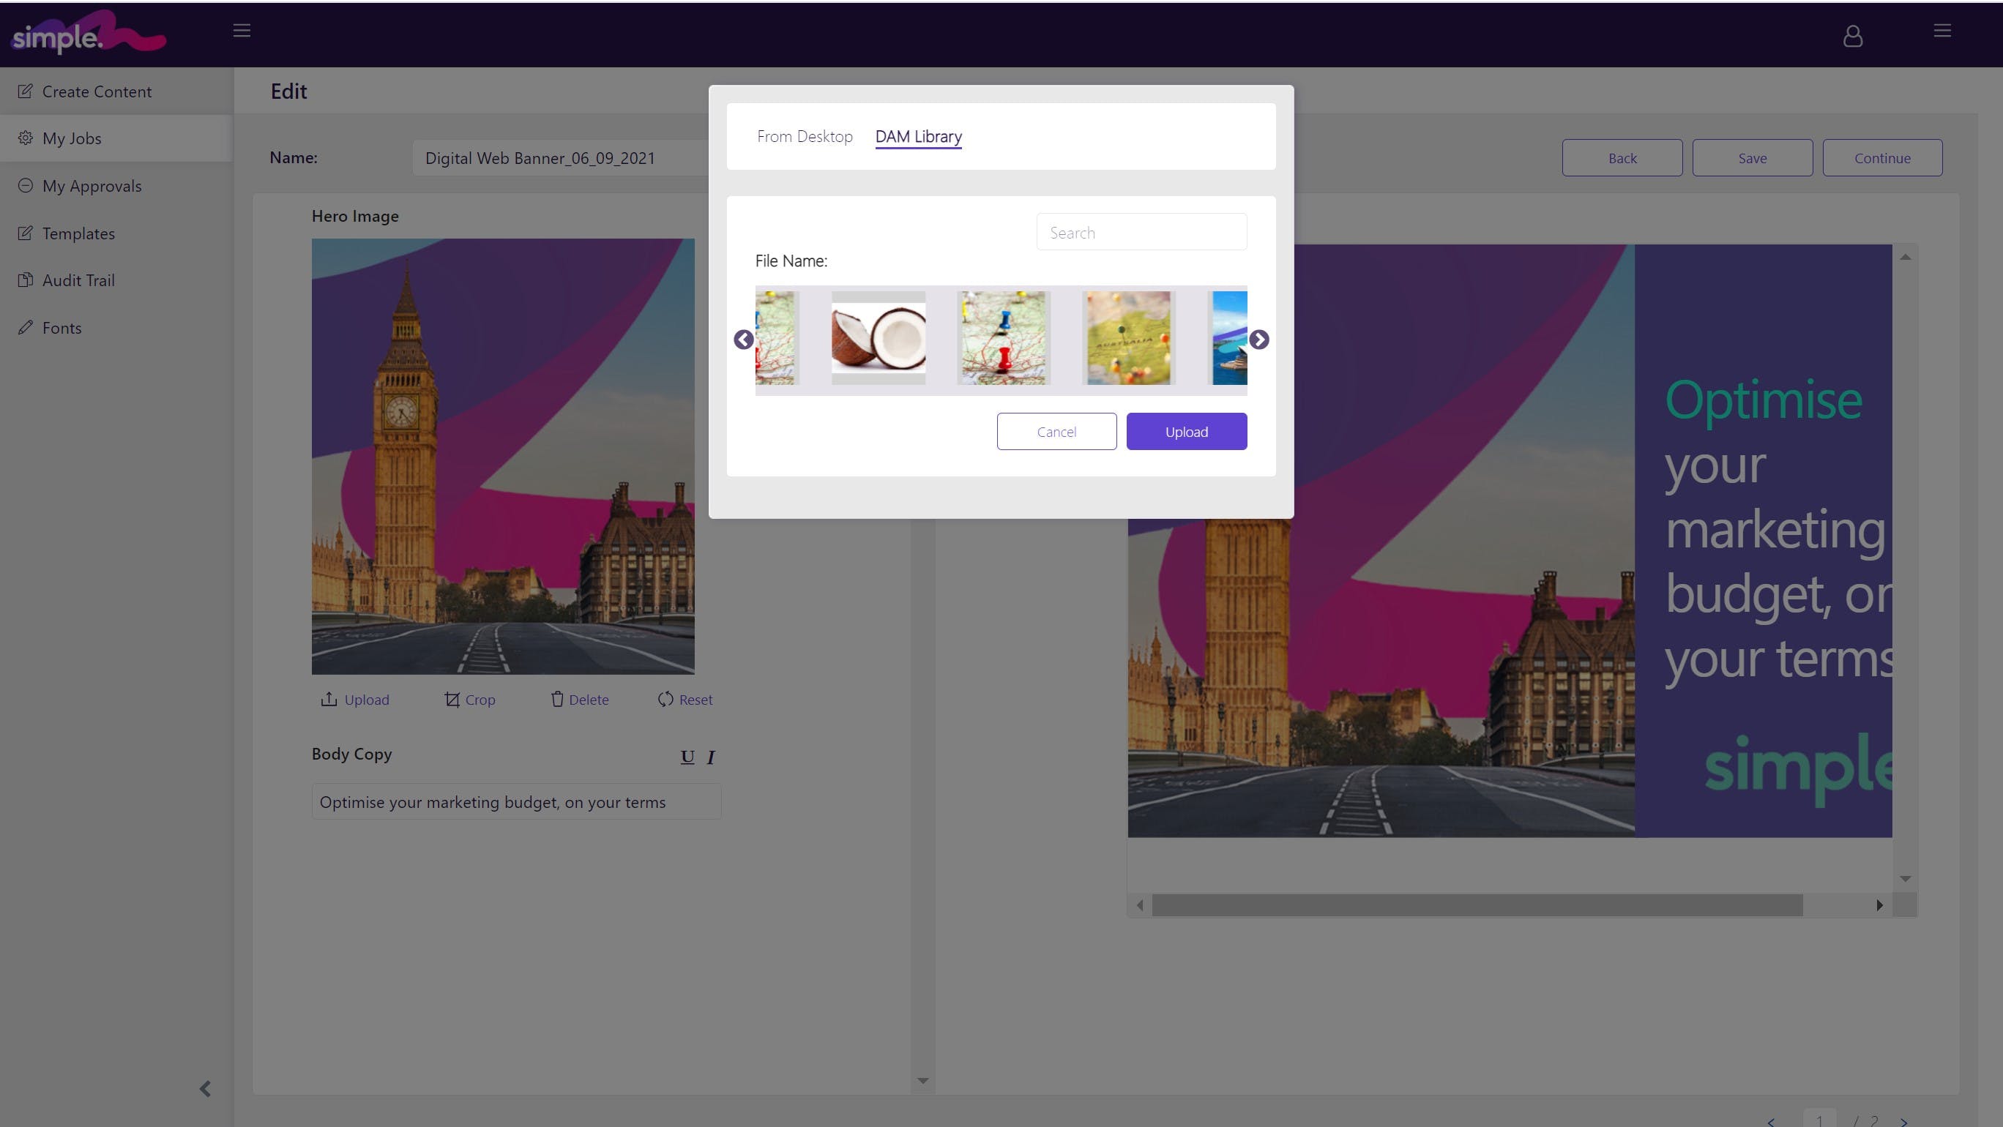Click the Search field in DAM Library

coord(1141,233)
